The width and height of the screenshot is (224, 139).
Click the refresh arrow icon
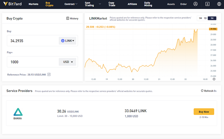202,91
